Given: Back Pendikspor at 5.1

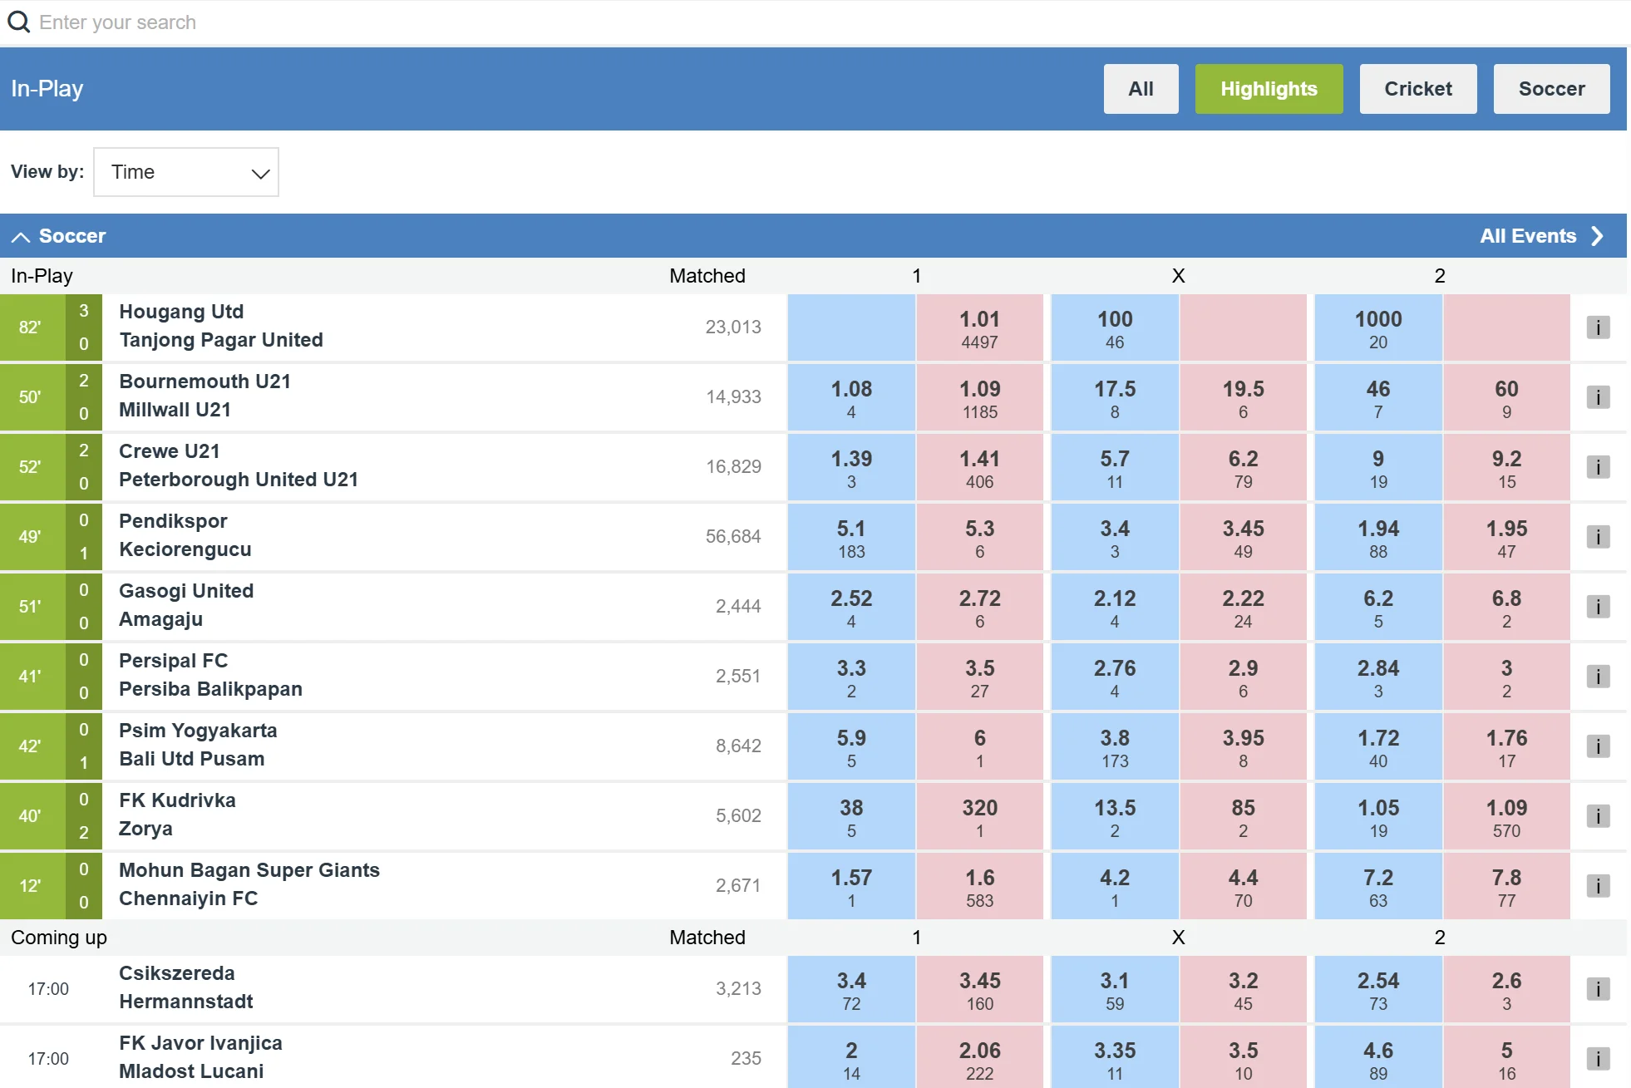Looking at the screenshot, I should coord(851,537).
